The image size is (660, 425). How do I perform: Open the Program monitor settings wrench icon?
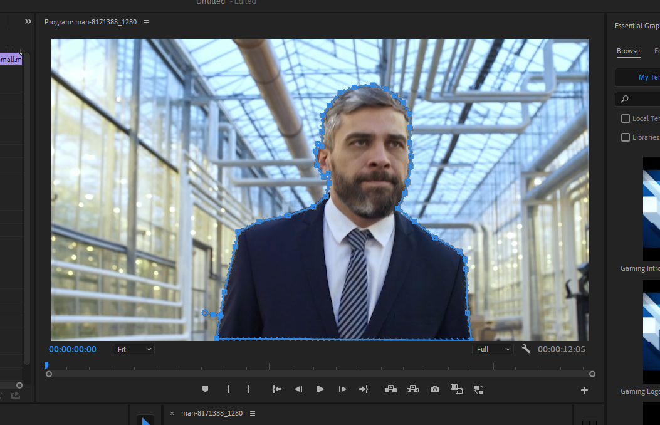click(x=526, y=349)
